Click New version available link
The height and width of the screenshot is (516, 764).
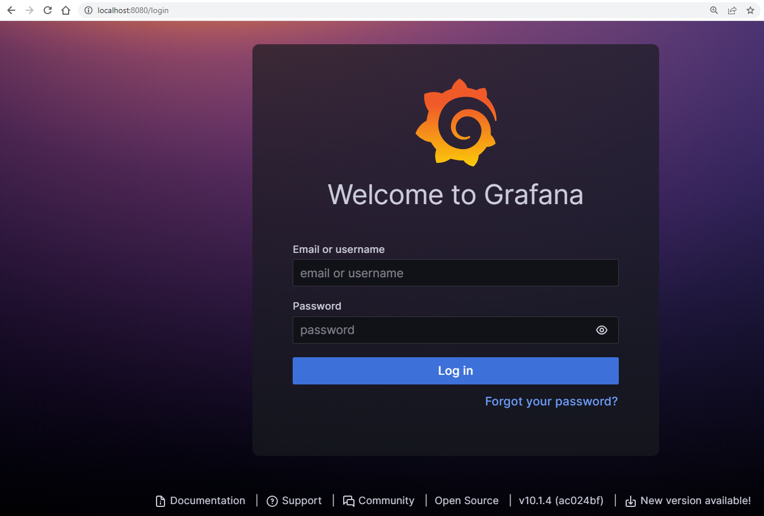(688, 501)
